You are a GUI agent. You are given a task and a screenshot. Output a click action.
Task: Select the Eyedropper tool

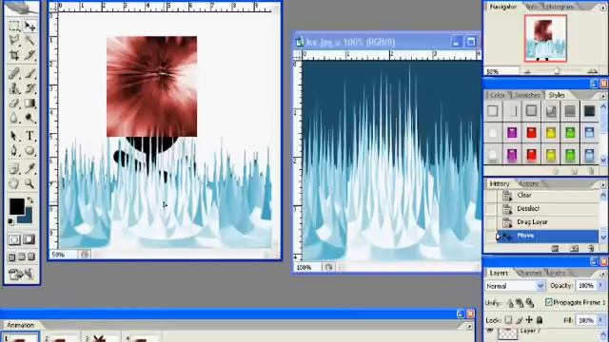[x=29, y=168]
